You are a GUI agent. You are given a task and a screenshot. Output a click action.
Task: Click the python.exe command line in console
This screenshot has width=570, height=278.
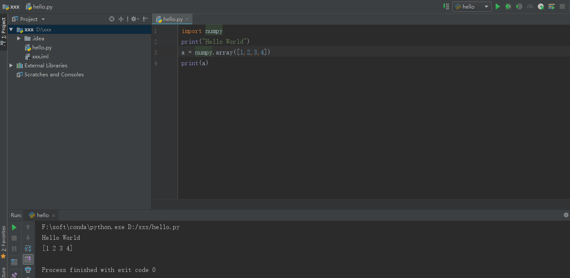[x=110, y=227]
